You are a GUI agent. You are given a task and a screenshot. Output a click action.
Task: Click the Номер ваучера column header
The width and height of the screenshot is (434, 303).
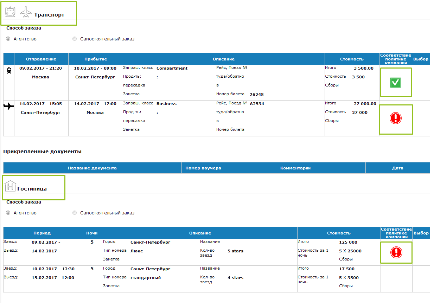tap(203, 168)
